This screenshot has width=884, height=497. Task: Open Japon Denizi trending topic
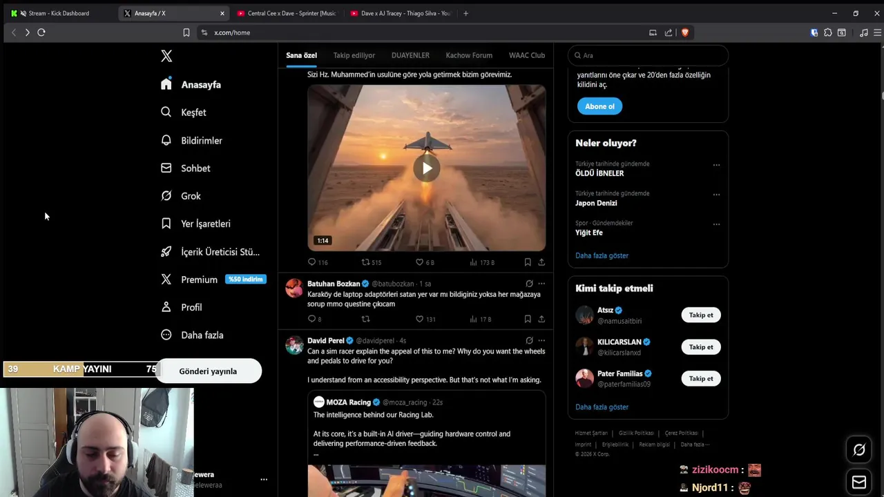[596, 203]
